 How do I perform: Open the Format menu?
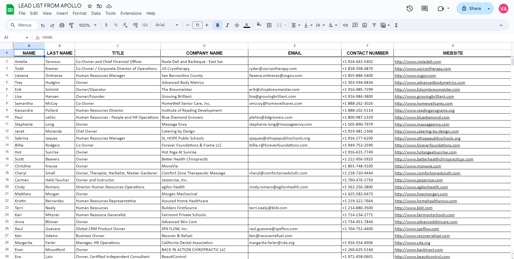(x=80, y=13)
